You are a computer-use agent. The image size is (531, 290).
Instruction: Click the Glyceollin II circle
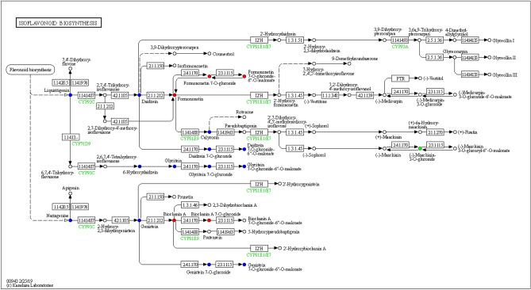(x=490, y=58)
